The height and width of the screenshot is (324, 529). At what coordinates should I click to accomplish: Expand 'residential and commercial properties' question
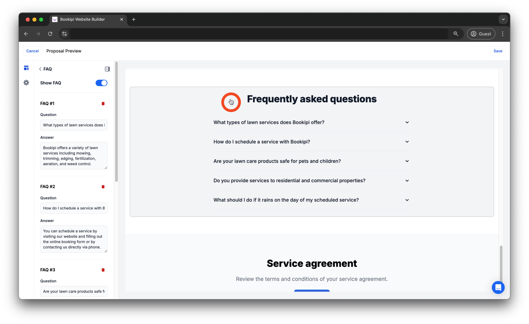pyautogui.click(x=312, y=181)
